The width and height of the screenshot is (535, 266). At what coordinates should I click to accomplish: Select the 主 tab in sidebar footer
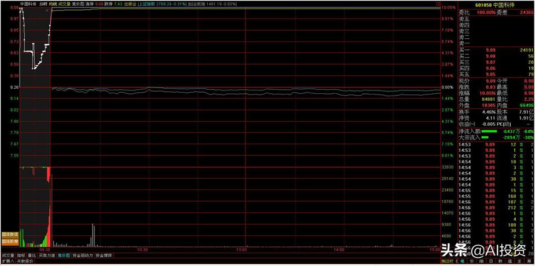[519, 261]
